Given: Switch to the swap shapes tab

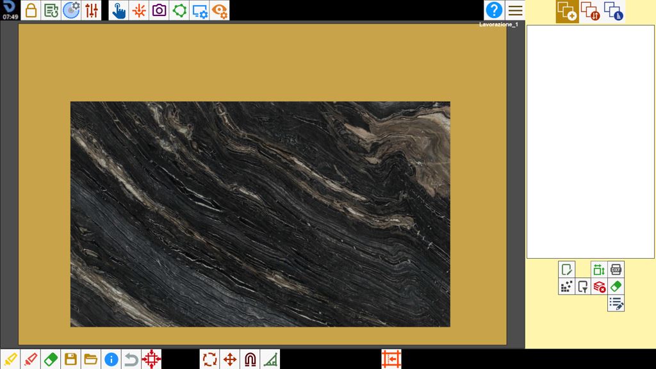Looking at the screenshot, I should (590, 12).
